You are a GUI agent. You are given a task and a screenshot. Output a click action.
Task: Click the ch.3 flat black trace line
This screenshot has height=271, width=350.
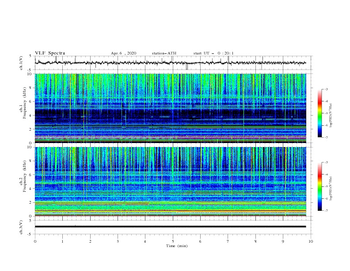(x=170, y=227)
